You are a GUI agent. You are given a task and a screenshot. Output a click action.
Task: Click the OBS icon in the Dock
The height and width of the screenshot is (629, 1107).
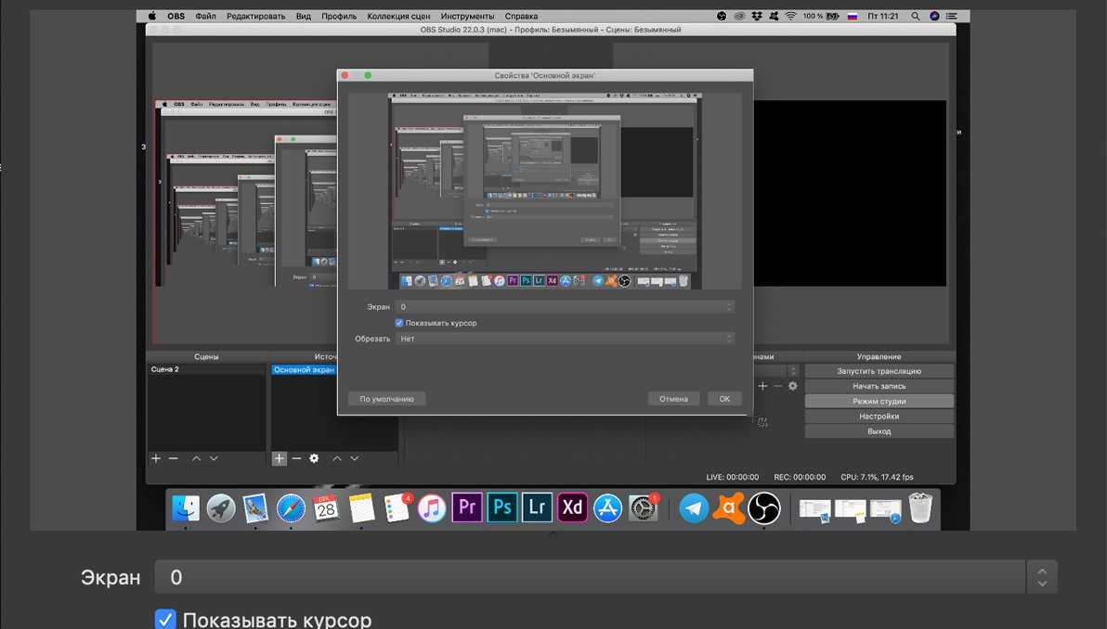coord(764,507)
